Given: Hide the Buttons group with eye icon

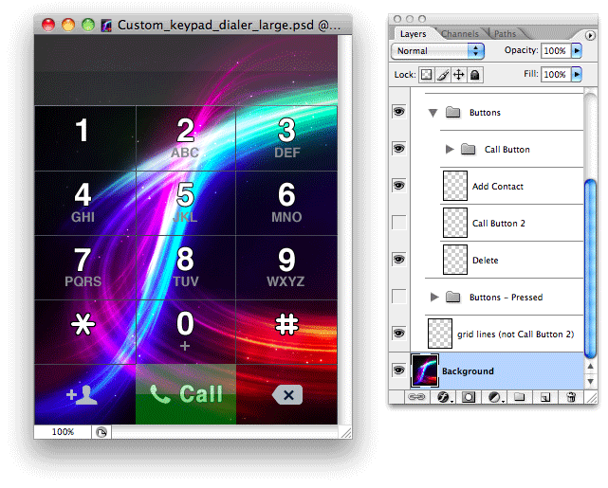Looking at the screenshot, I should [398, 112].
